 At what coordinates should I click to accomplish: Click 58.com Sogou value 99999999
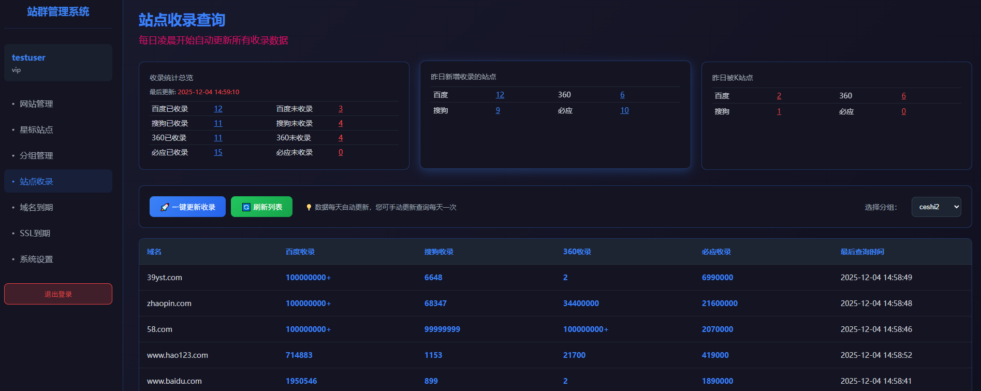click(442, 329)
